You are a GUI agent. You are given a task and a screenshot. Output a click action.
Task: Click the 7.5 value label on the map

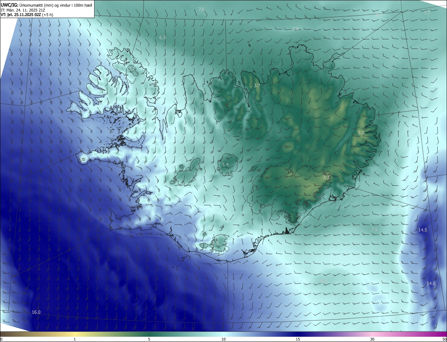click(374, 229)
